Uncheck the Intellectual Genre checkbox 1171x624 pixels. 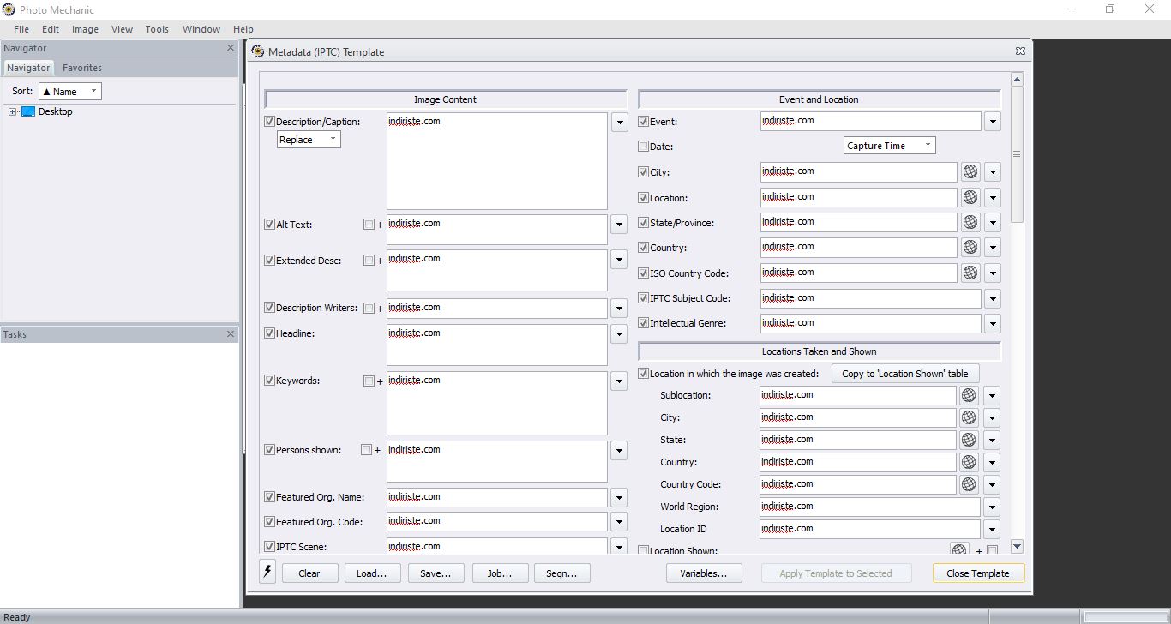pos(644,323)
